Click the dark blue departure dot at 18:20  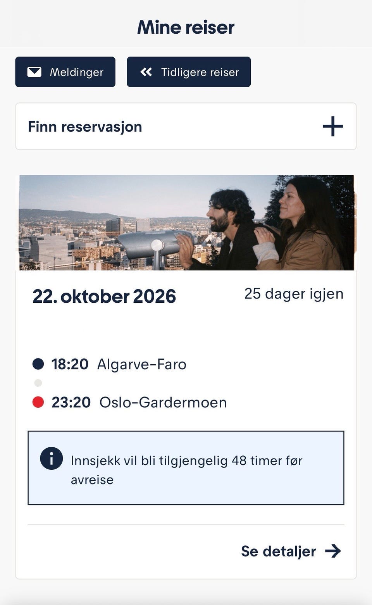pyautogui.click(x=38, y=364)
